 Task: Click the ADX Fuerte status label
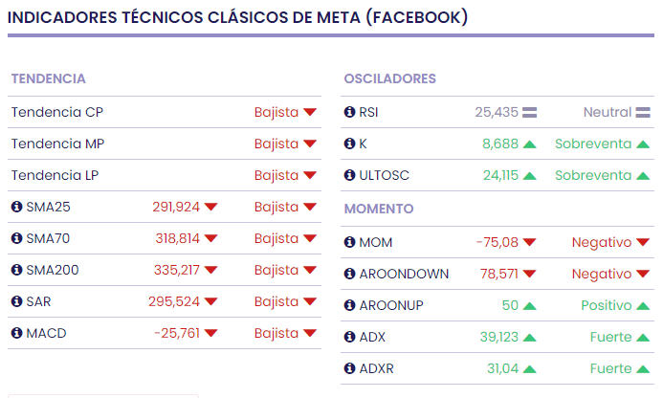point(611,337)
